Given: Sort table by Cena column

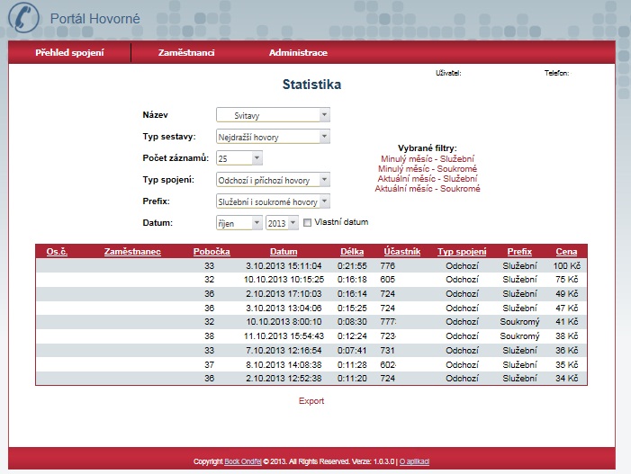Looking at the screenshot, I should (x=566, y=252).
